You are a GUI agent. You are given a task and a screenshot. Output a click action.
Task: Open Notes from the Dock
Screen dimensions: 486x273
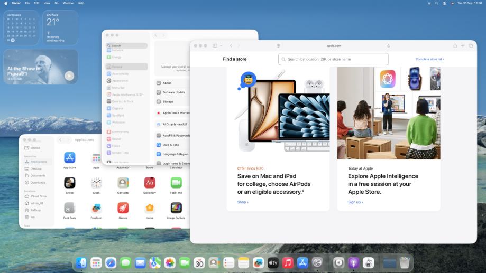click(244, 263)
